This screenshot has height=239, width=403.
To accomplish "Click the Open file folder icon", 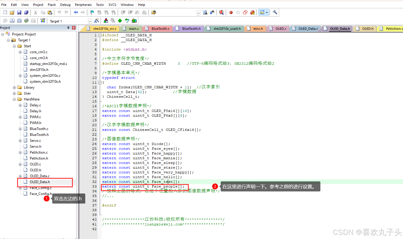I will coord(12,12).
